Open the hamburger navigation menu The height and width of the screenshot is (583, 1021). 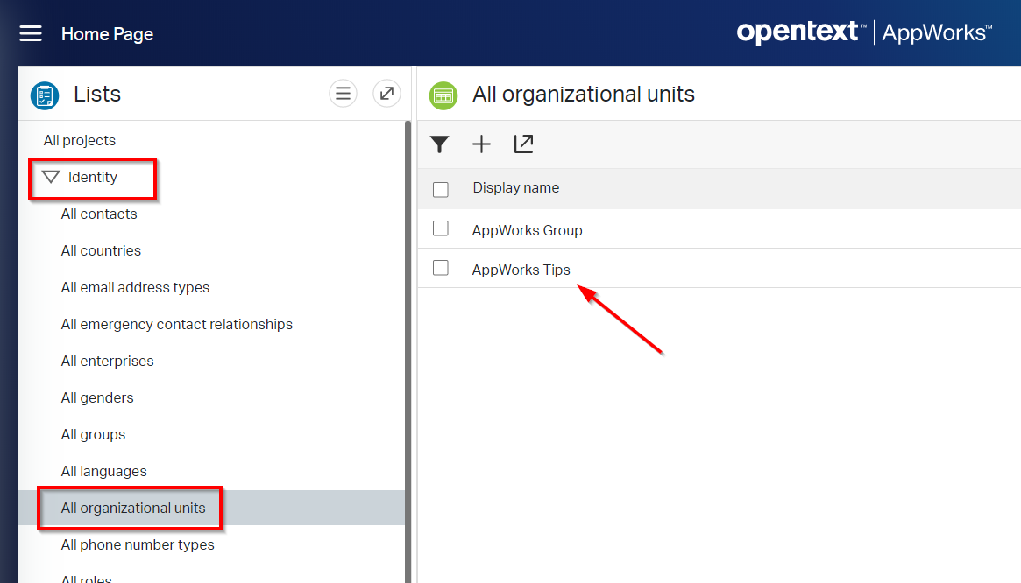tap(31, 33)
